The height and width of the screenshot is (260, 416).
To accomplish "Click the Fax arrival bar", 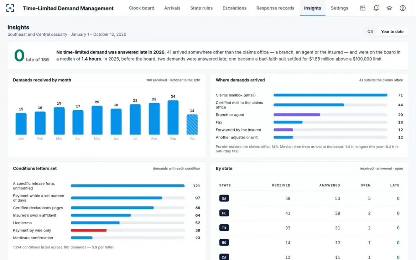I will click(288, 122).
